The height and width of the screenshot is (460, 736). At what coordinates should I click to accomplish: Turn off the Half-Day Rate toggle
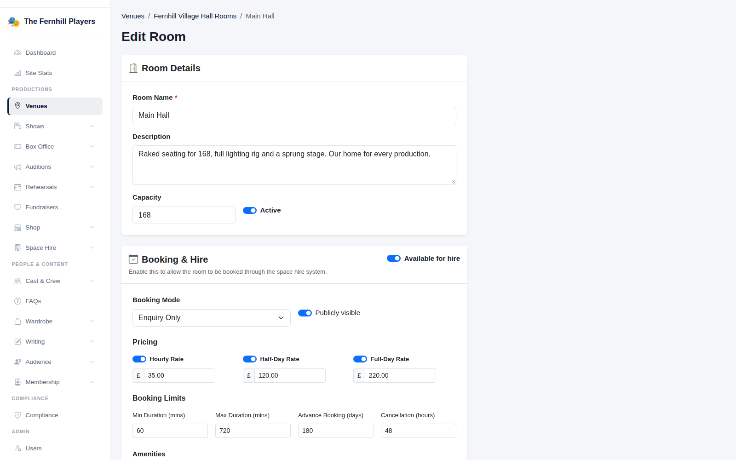coord(250,359)
